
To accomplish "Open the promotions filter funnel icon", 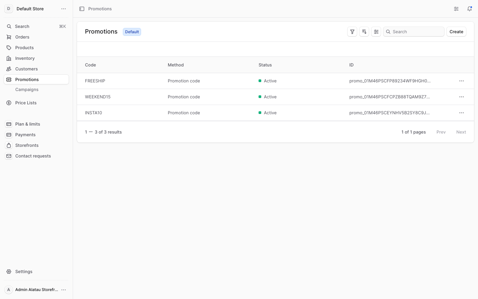I will [x=352, y=32].
